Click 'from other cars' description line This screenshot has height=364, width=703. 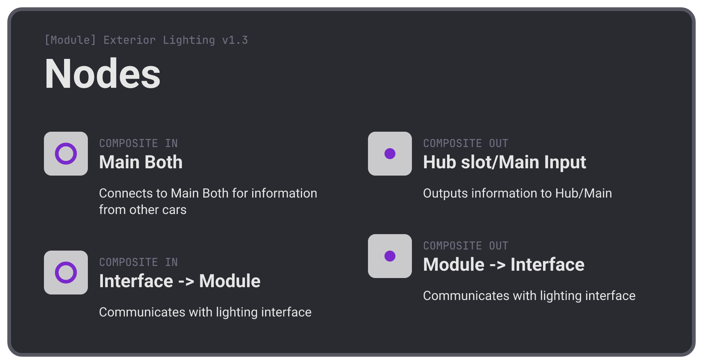pos(143,210)
